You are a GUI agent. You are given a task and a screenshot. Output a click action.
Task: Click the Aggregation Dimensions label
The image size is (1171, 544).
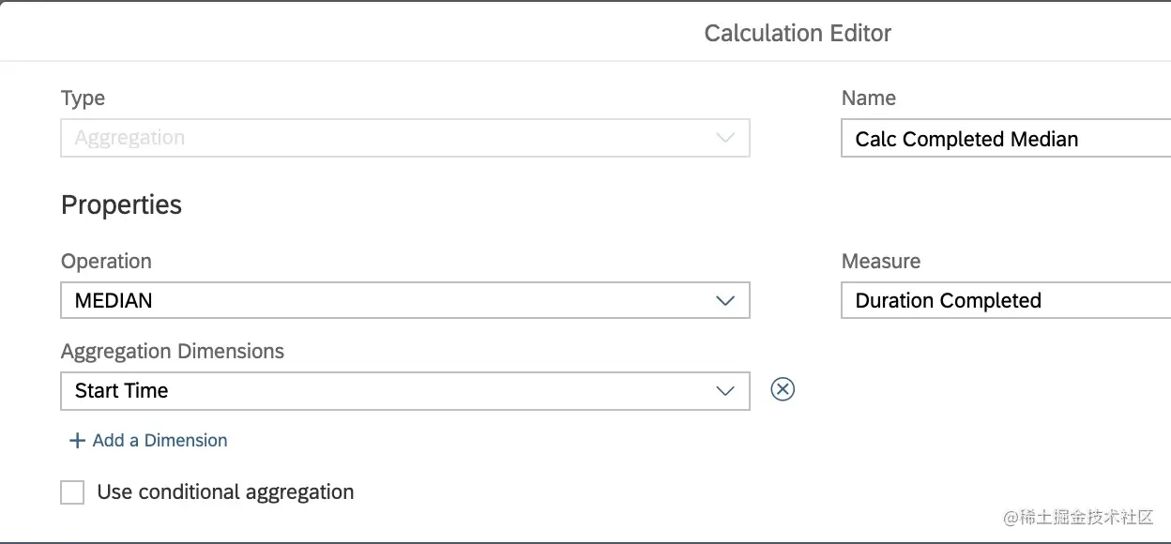pos(173,352)
